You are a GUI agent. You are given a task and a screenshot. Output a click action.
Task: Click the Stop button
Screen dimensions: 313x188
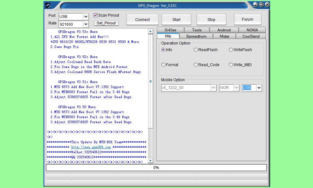pos(211,19)
